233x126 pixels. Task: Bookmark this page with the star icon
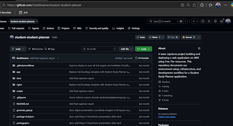[x=194, y=5]
